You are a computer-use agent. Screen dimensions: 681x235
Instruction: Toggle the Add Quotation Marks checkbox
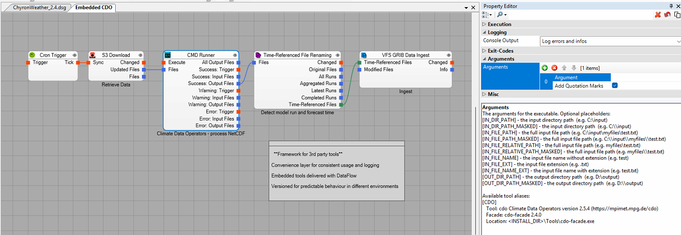615,85
